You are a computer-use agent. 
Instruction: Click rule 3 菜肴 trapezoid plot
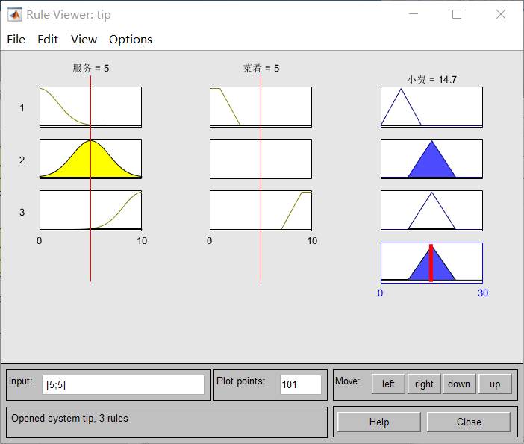pyautogui.click(x=261, y=210)
